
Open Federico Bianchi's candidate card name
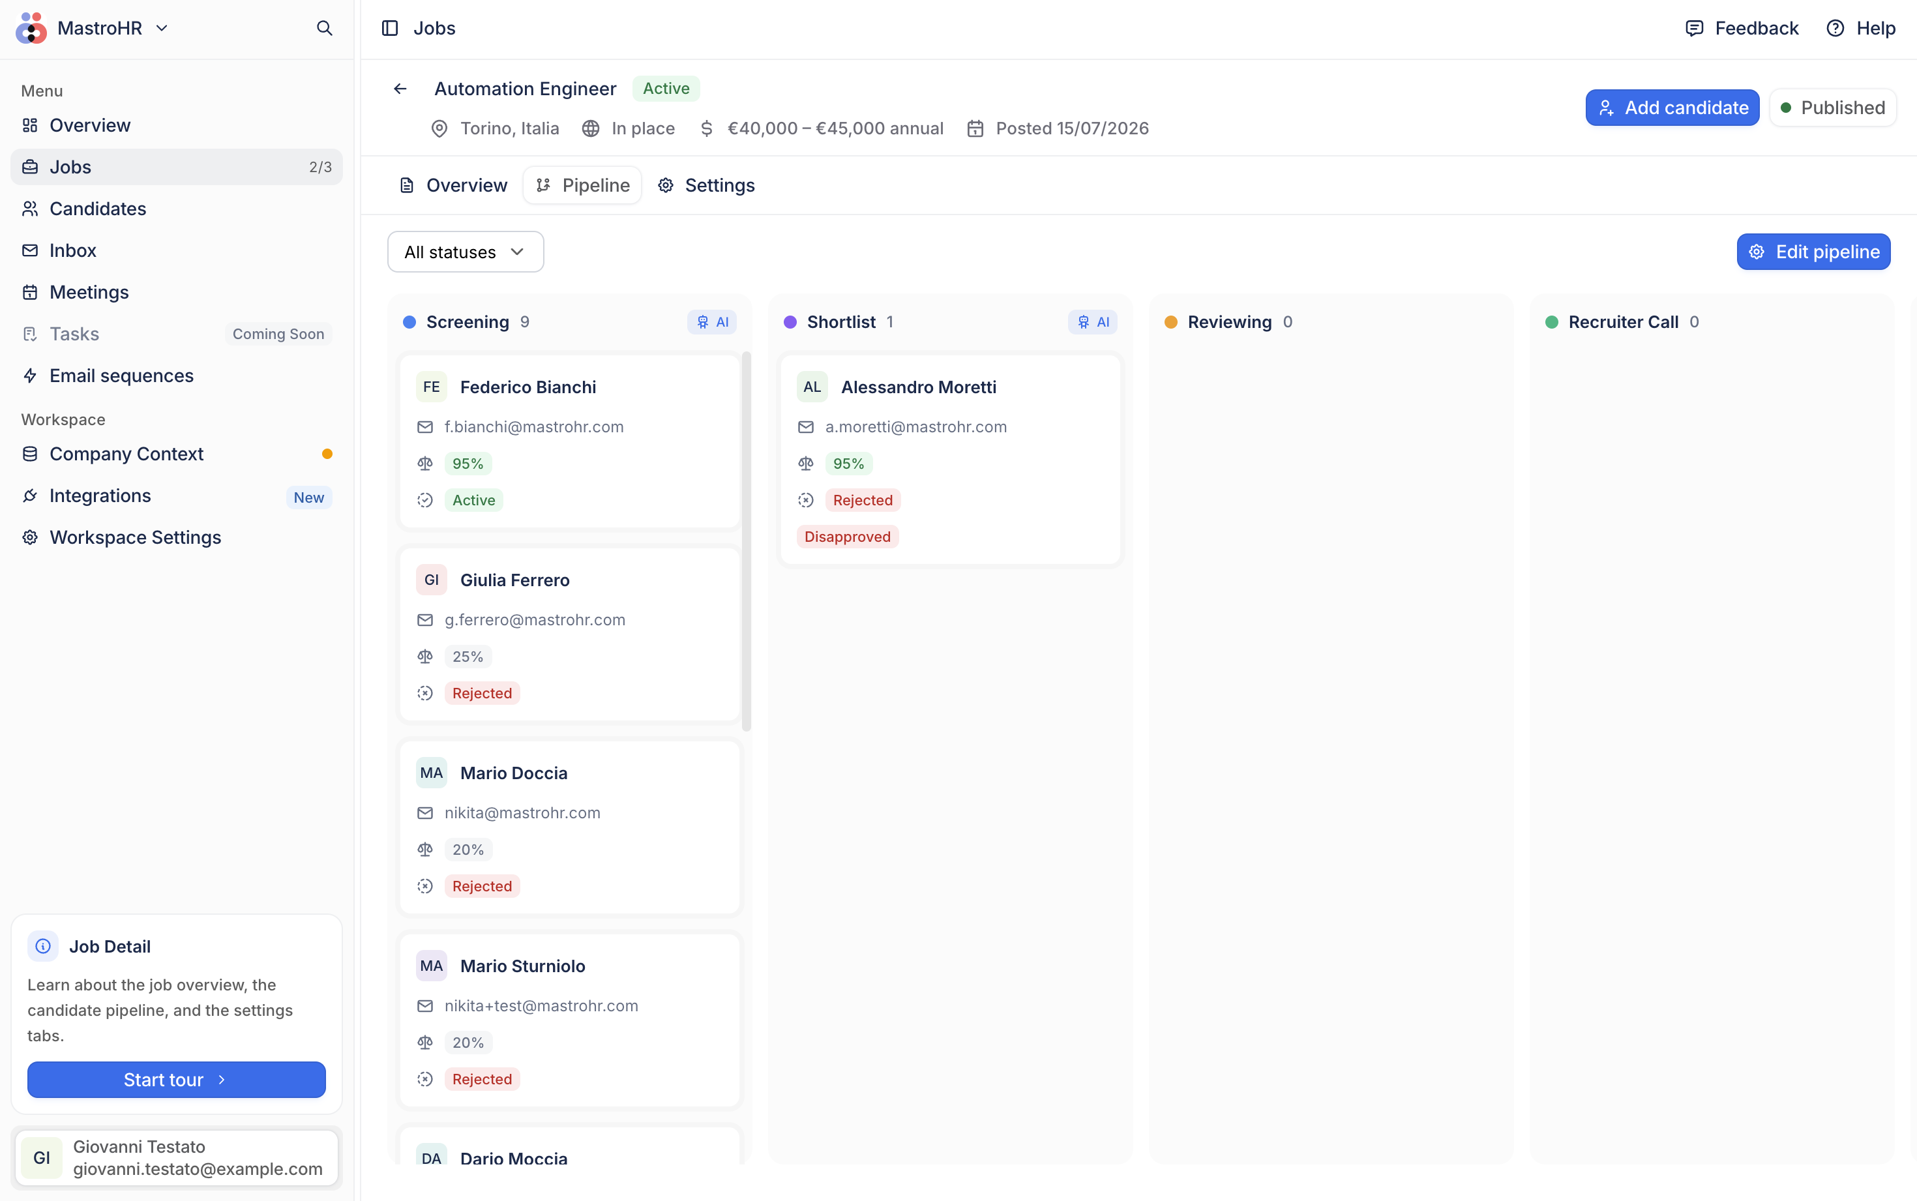coord(528,387)
